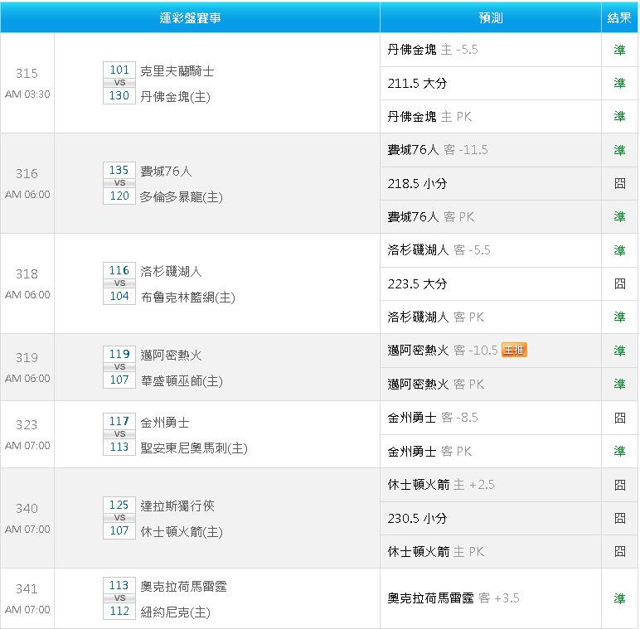640x629 pixels.
Task: Click game number 315
Action: click(x=27, y=74)
